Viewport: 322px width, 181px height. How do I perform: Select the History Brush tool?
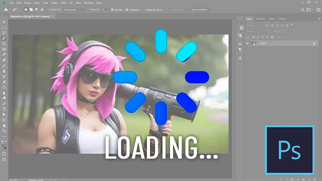click(4, 76)
